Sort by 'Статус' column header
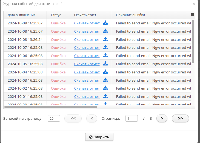 pyautogui.click(x=56, y=15)
